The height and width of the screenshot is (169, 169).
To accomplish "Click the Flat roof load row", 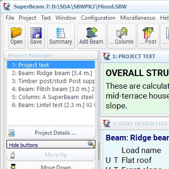I will 137,160.
